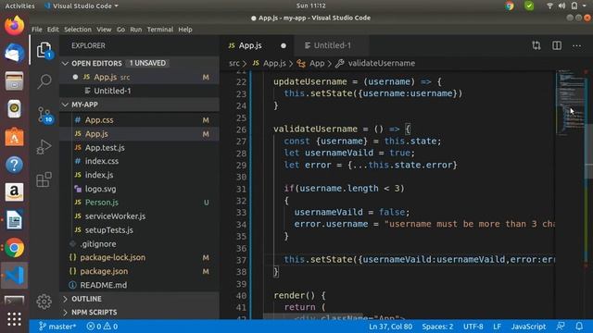Open Files manager from the dock
The width and height of the screenshot is (593, 333).
pyautogui.click(x=15, y=80)
